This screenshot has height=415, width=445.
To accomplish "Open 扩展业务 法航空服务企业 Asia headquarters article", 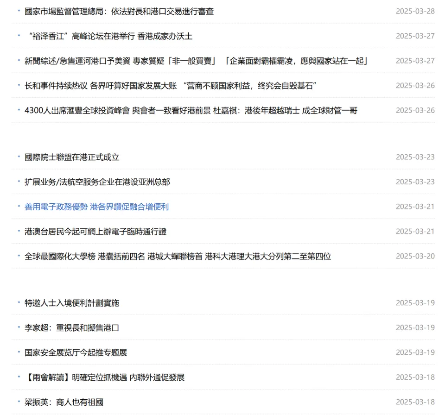I will tap(97, 182).
